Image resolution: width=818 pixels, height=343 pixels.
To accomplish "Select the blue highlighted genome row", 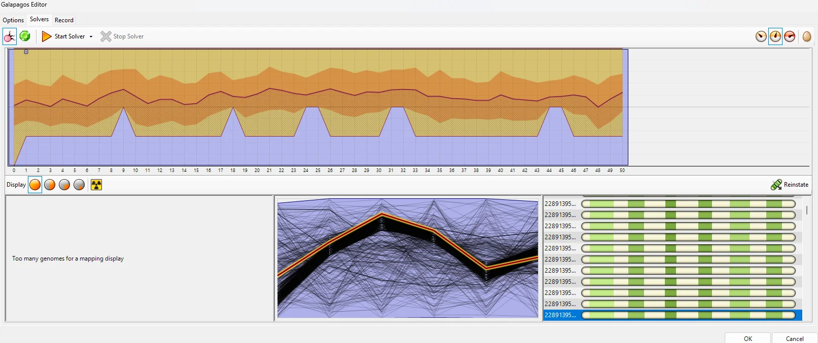I will point(672,315).
